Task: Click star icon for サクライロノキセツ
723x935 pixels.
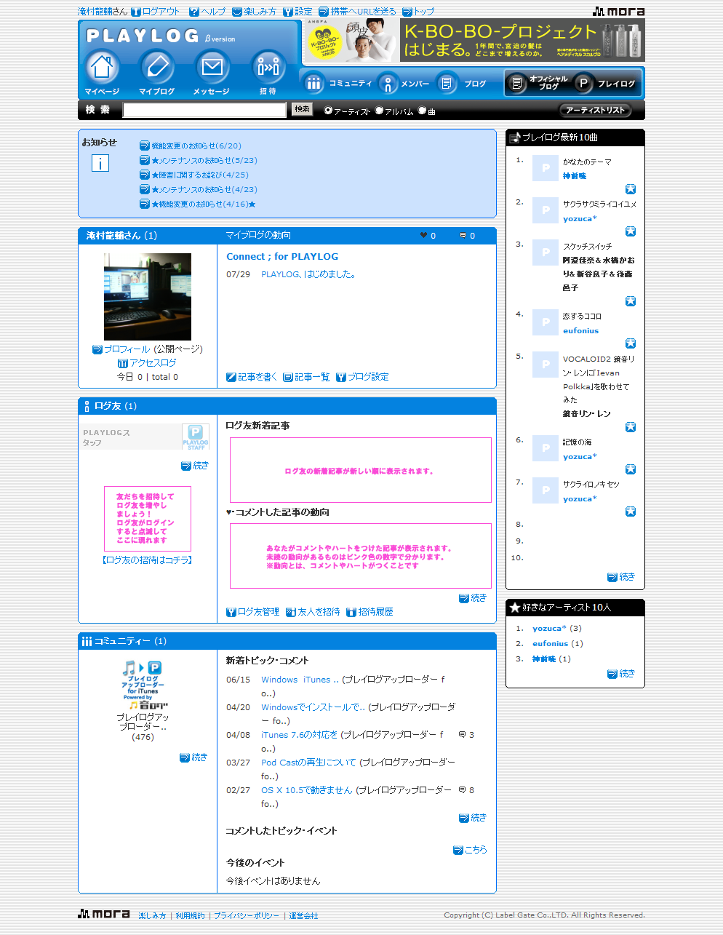Action: [631, 512]
